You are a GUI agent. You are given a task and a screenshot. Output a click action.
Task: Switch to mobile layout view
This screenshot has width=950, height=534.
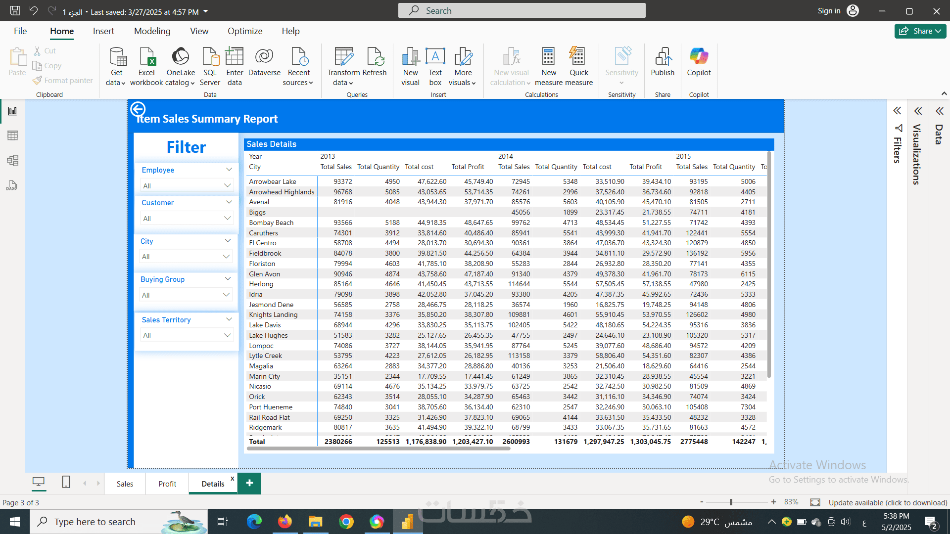point(66,482)
